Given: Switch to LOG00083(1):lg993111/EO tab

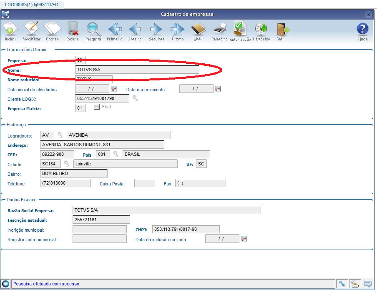Looking at the screenshot, I should tap(32, 5).
